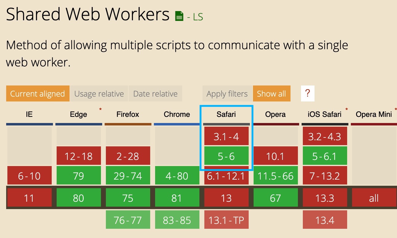Select Opera version 67 cell

[275, 198]
